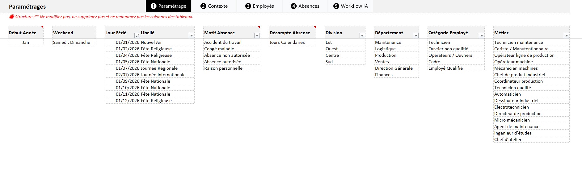Select the Logistique department cell
Image resolution: width=582 pixels, height=174 pixels.
pyautogui.click(x=396, y=49)
